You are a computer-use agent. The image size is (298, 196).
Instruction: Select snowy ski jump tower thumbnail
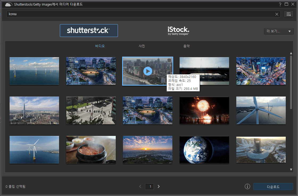pyautogui.click(x=261, y=150)
